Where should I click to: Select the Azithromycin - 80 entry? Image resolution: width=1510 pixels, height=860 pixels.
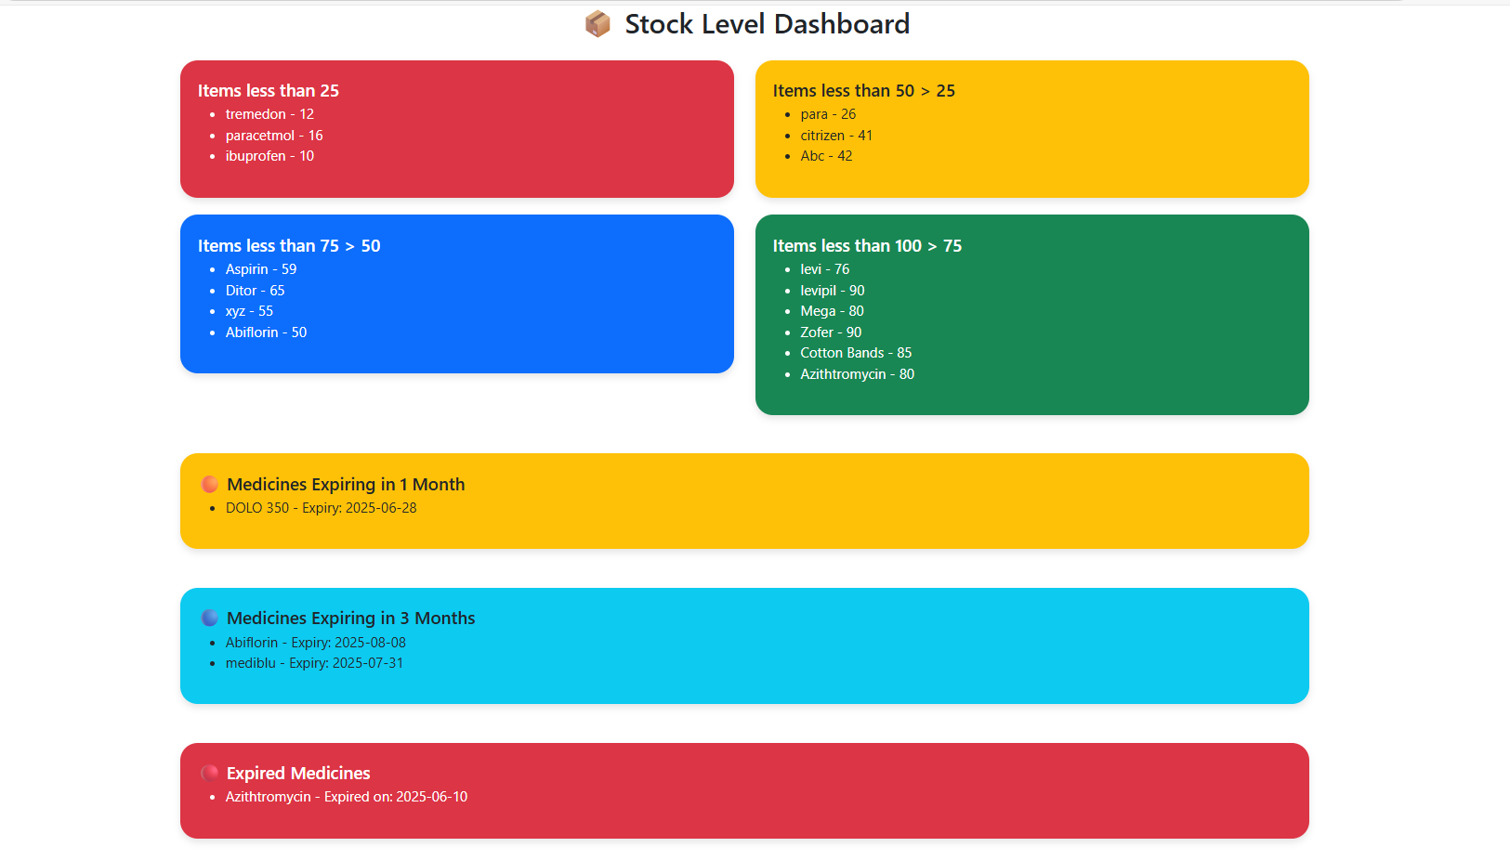pyautogui.click(x=857, y=373)
